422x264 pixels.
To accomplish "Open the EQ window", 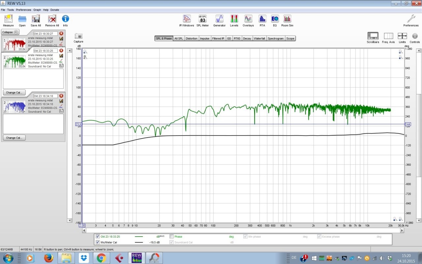I will pyautogui.click(x=275, y=20).
